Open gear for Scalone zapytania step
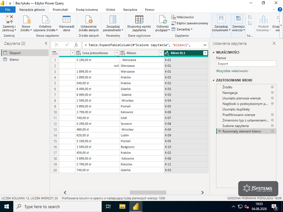 click(x=272, y=126)
